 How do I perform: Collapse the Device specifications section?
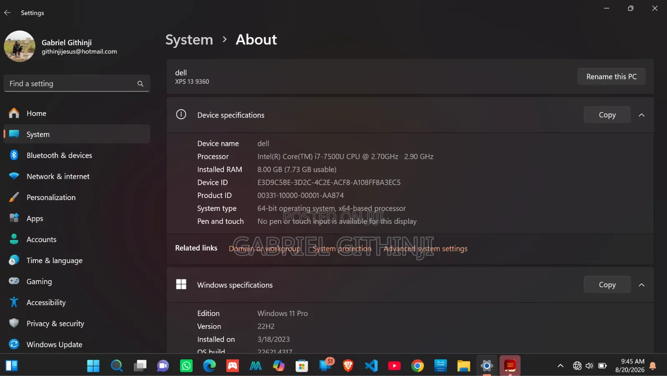pyautogui.click(x=642, y=115)
